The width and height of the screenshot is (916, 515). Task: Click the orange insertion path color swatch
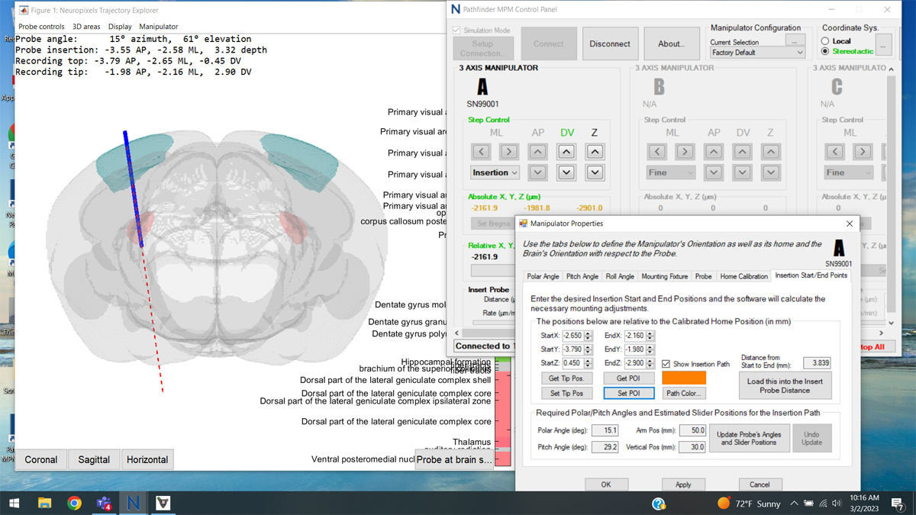pos(683,378)
